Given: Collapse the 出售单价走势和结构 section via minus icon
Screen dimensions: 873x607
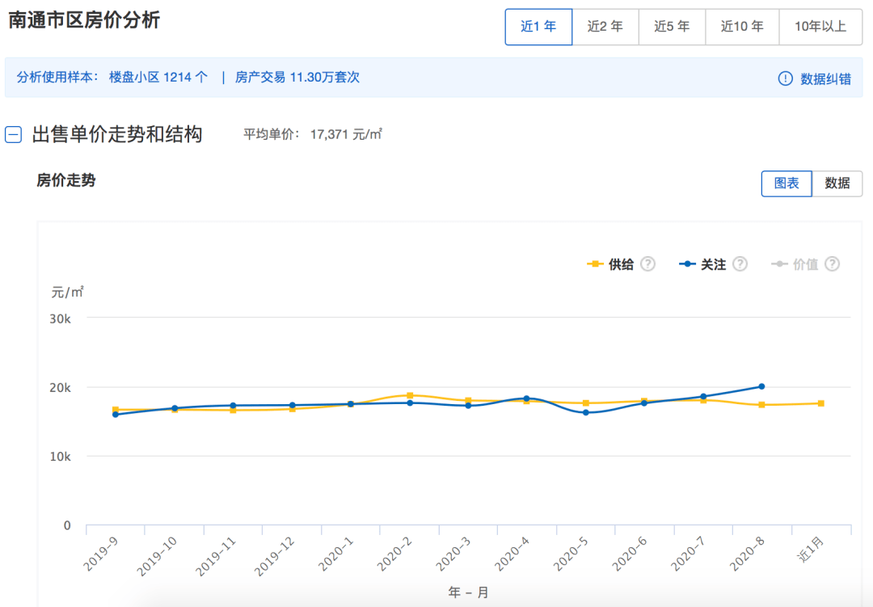Looking at the screenshot, I should click(x=13, y=134).
